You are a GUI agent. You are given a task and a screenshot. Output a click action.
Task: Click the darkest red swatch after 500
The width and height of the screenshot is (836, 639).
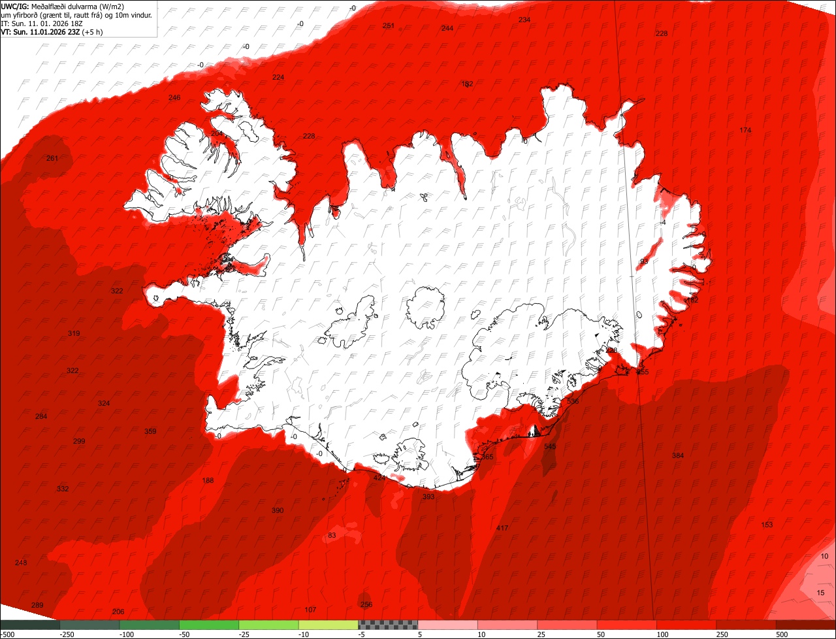pos(806,625)
